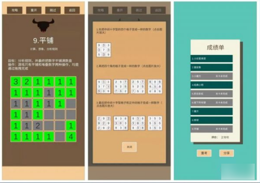Select the green cell showing number 3

[x=16, y=81]
